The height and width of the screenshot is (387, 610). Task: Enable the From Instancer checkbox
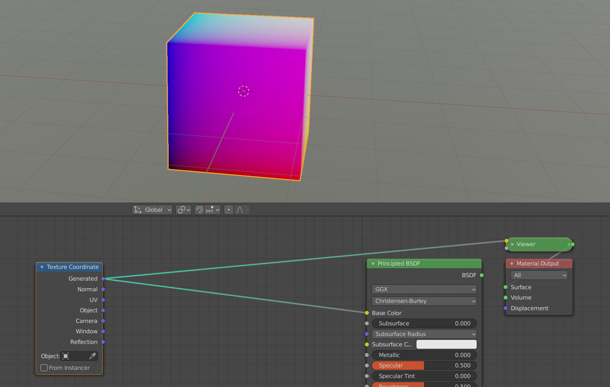tap(44, 368)
